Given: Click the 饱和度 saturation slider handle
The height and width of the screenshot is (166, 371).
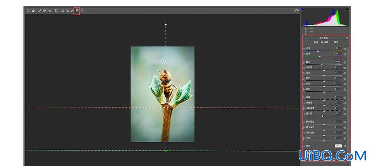Looking at the screenshot, I should tap(322, 116).
